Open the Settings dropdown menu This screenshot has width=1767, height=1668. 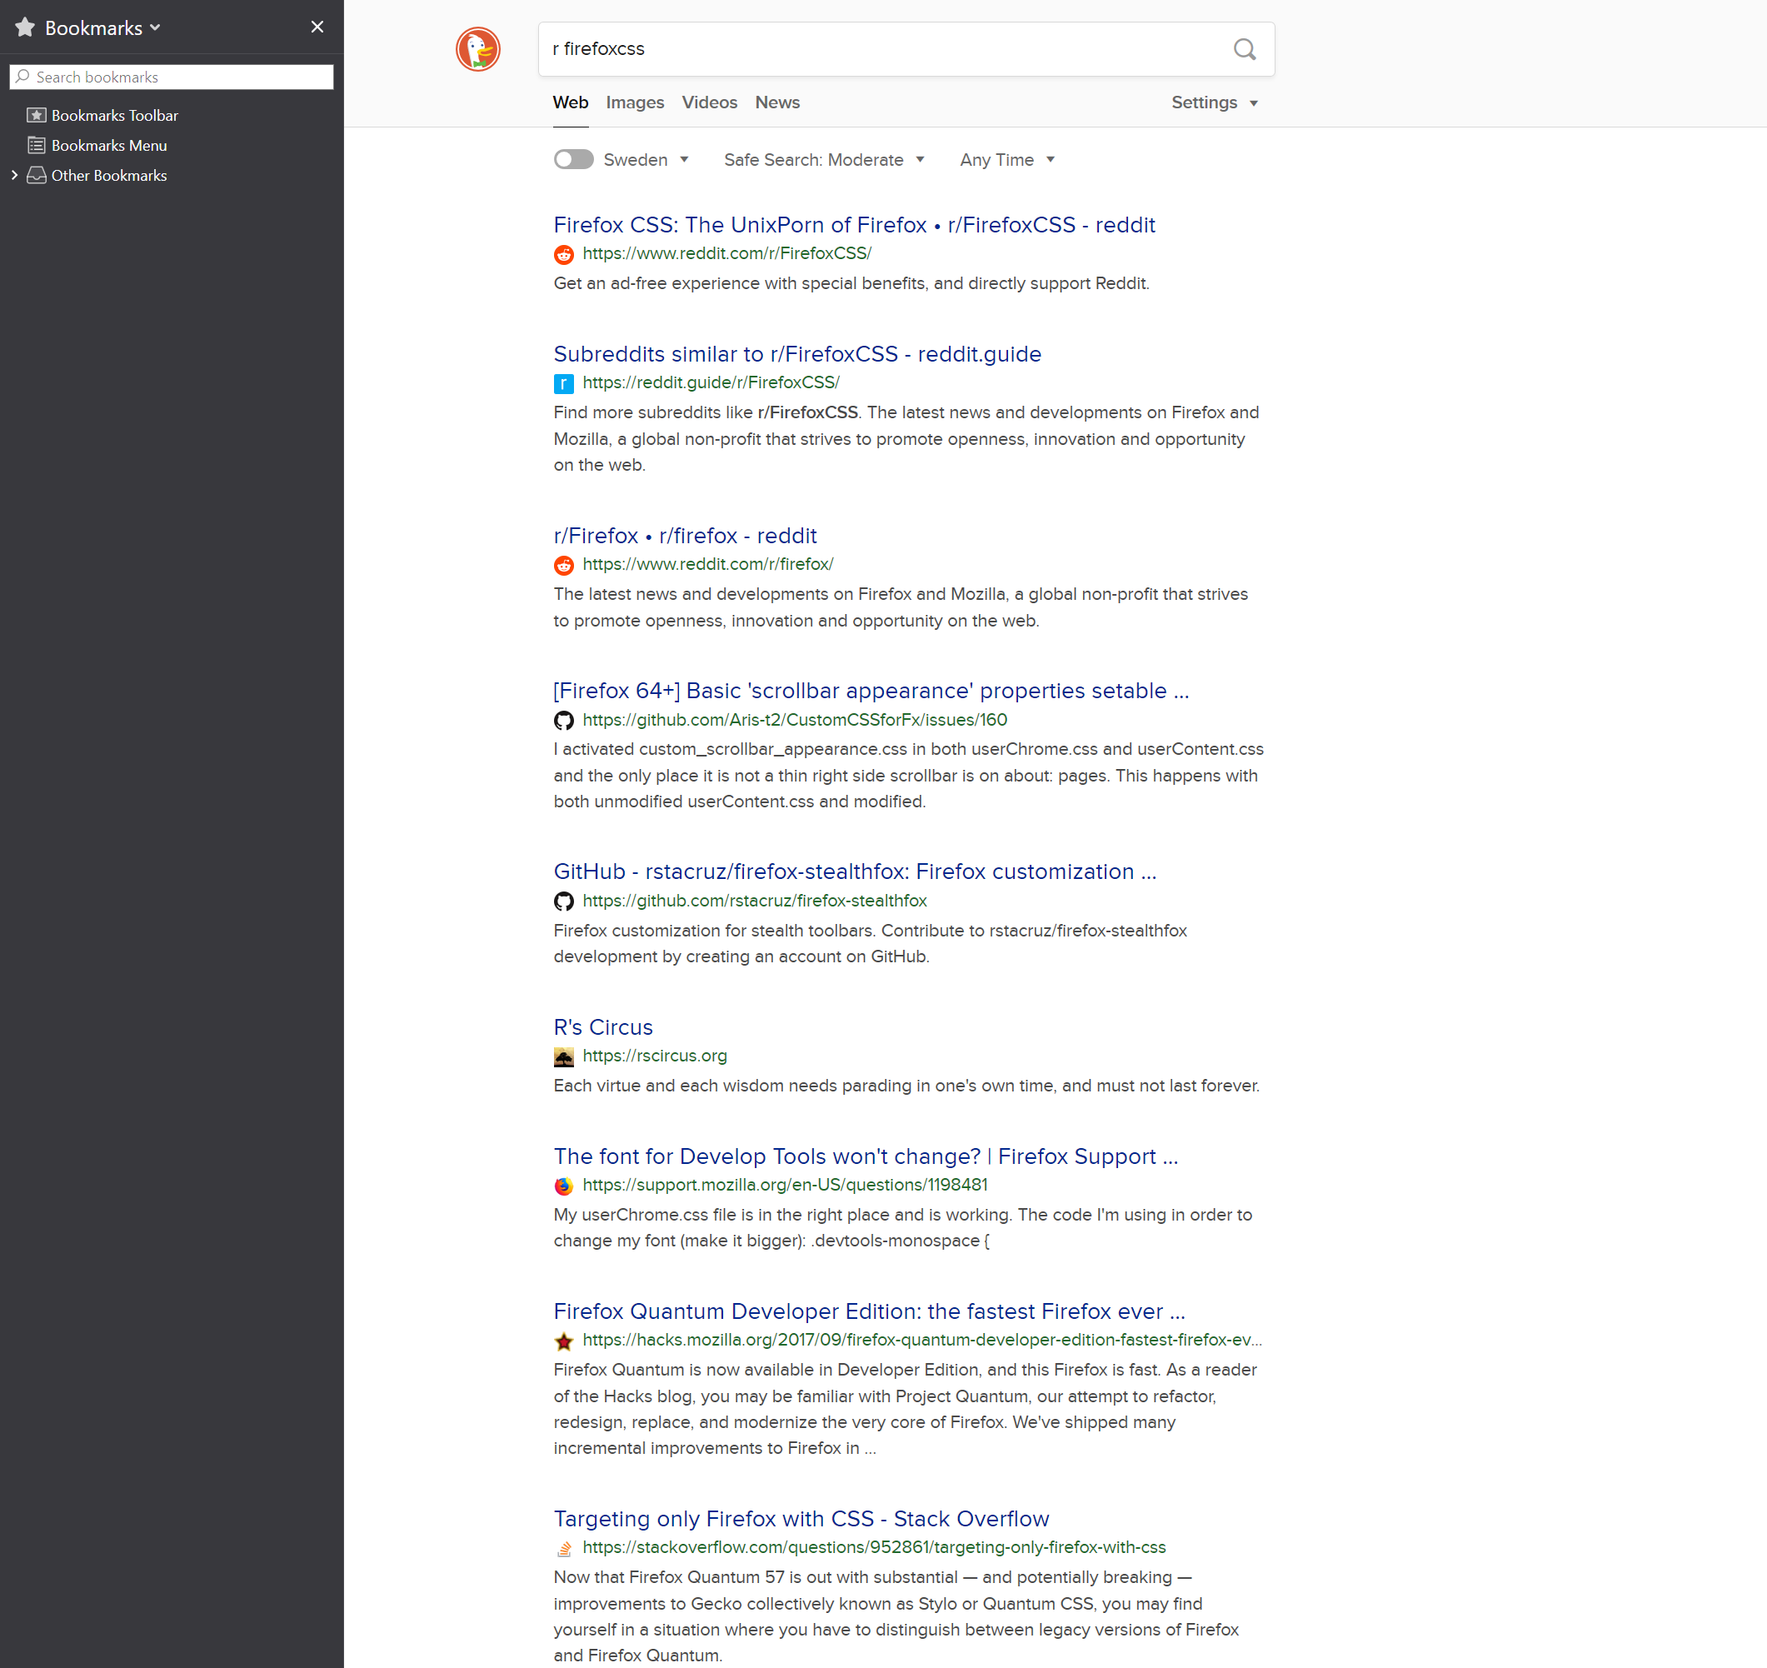tap(1214, 102)
